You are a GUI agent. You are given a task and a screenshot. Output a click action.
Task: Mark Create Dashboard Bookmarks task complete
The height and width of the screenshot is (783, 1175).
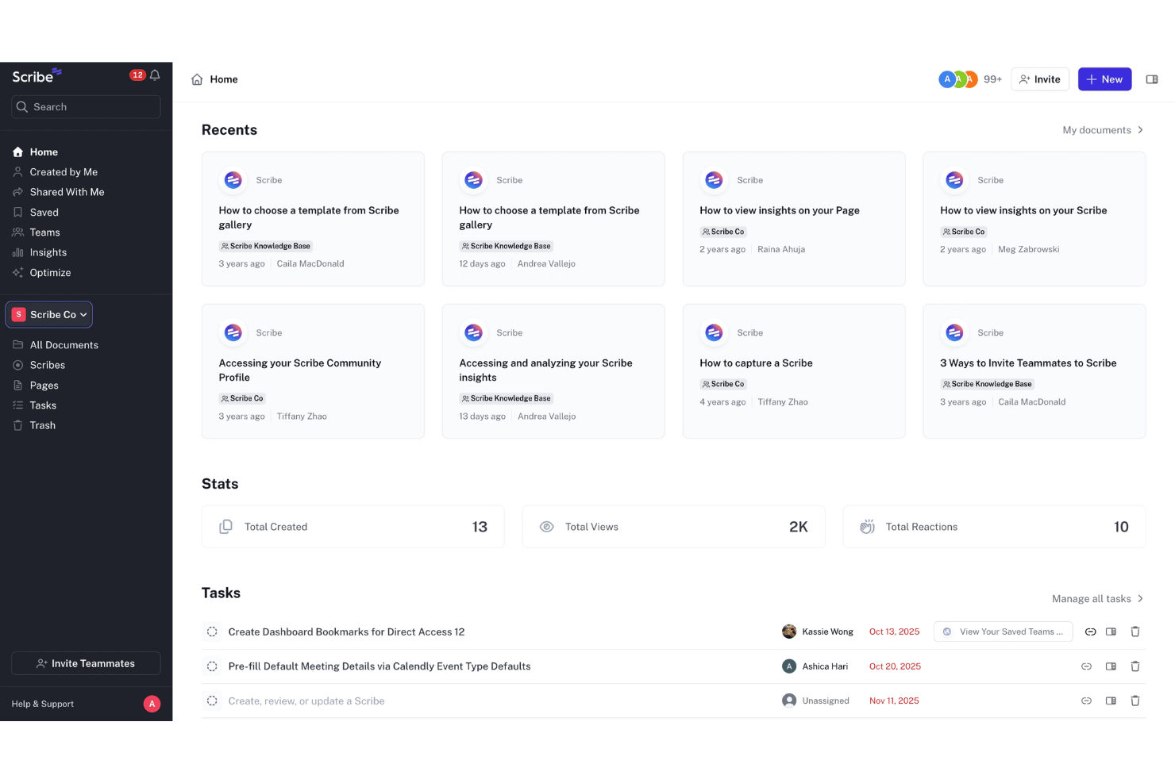click(x=212, y=632)
